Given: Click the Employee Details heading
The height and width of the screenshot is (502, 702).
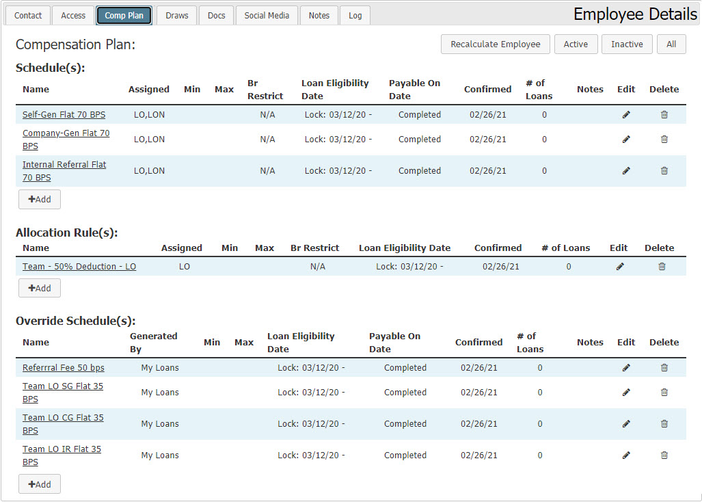Looking at the screenshot, I should pyautogui.click(x=635, y=14).
